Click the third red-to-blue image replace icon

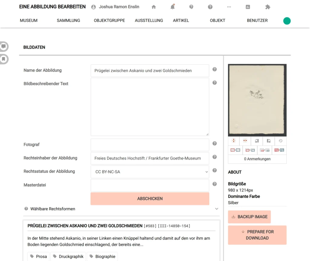(x=265, y=150)
